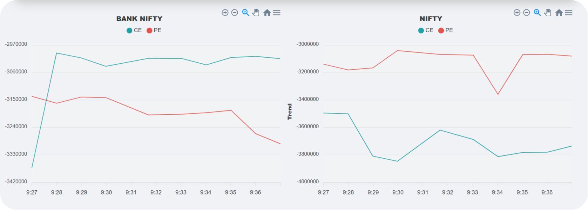588x210 pixels.
Task: Click the -4000000 y-axis label on NIFTY
Action: click(x=308, y=182)
